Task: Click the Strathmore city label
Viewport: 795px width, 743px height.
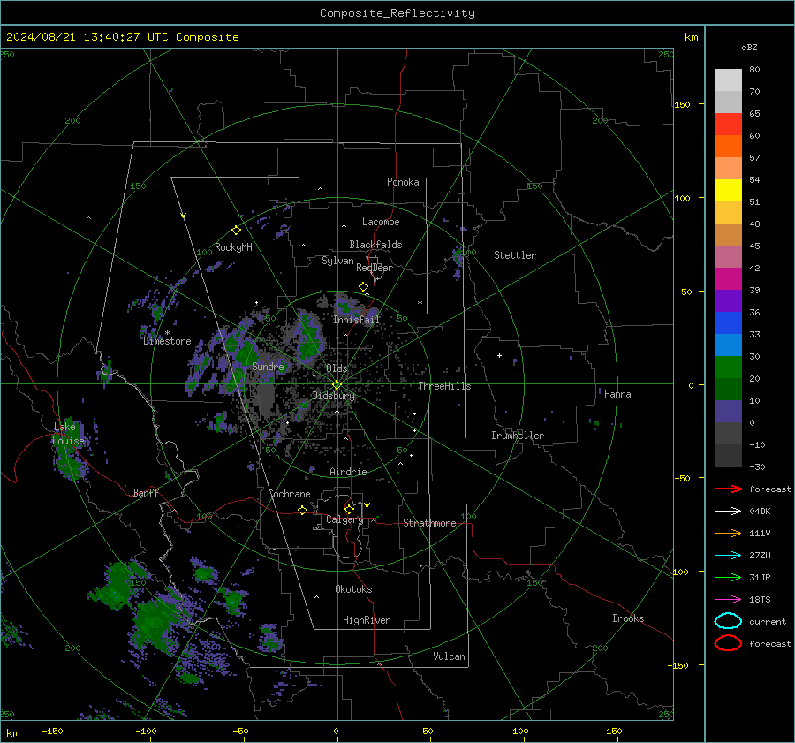Action: tap(429, 523)
